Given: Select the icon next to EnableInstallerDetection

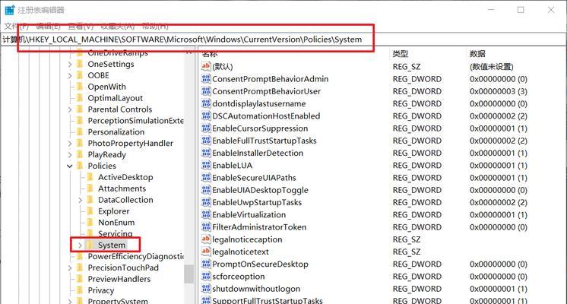Looking at the screenshot, I should (x=206, y=153).
